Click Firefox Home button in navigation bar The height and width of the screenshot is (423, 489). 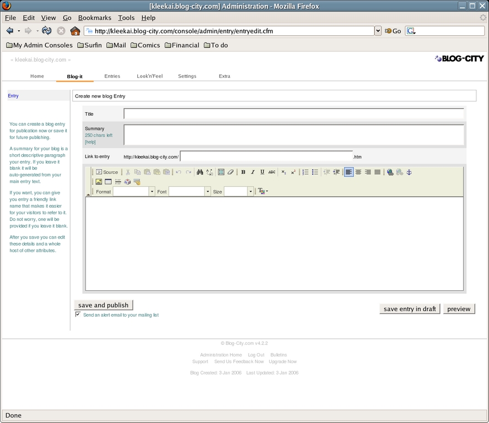click(x=76, y=31)
